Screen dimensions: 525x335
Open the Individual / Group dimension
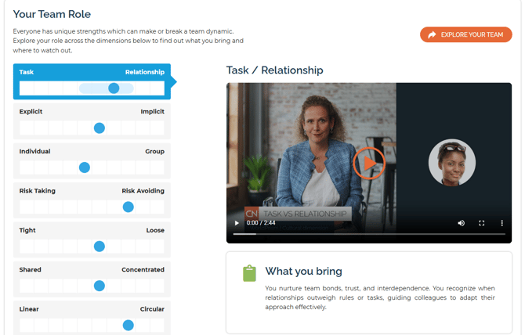click(92, 160)
